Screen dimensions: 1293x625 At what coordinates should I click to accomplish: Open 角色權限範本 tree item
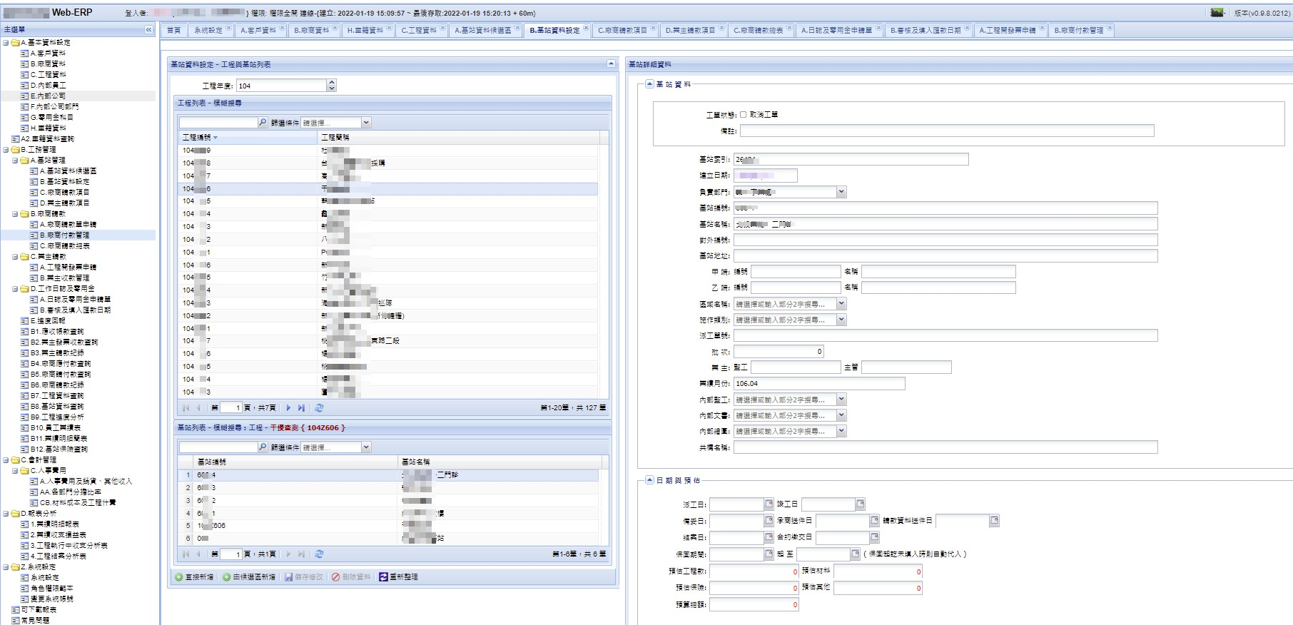[51, 588]
